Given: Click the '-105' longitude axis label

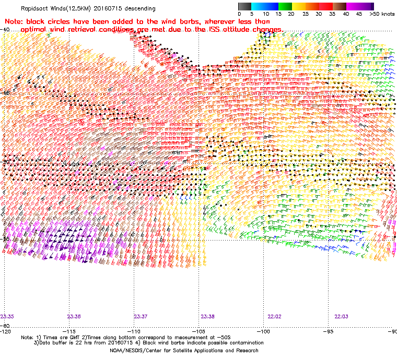Looking at the screenshot, I should 198,331.
